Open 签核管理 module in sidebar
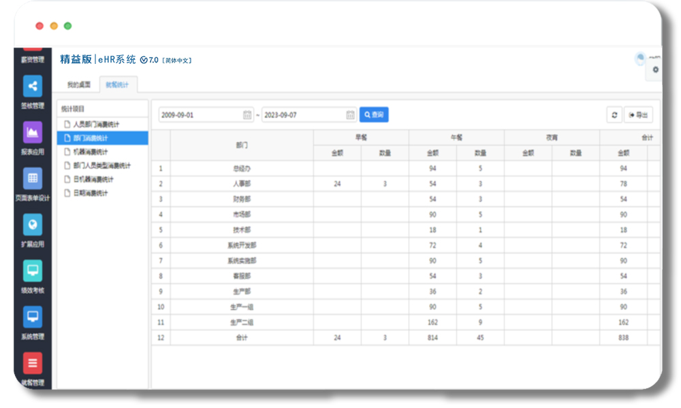The width and height of the screenshot is (681, 408). 33,92
